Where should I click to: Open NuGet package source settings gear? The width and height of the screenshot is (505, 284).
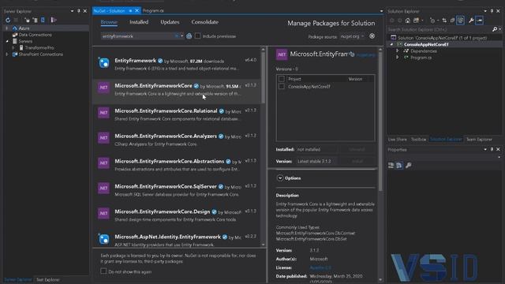tap(372, 36)
